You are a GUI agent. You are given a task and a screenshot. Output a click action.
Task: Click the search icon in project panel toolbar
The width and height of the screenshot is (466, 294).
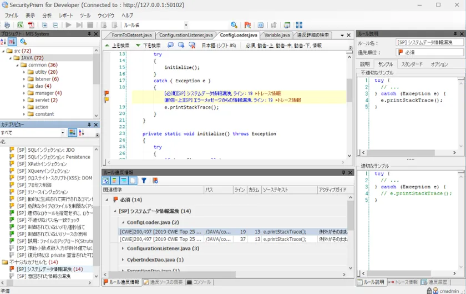click(x=23, y=42)
